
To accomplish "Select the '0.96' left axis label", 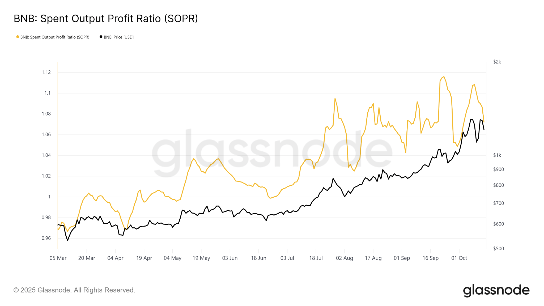I will coord(46,238).
